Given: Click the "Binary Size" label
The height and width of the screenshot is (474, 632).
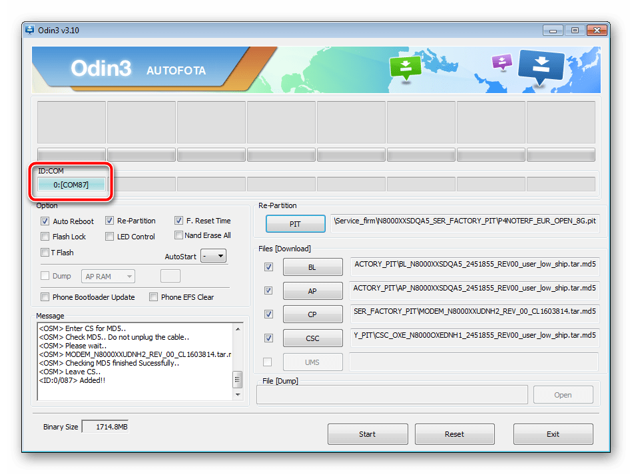Looking at the screenshot, I should point(61,427).
